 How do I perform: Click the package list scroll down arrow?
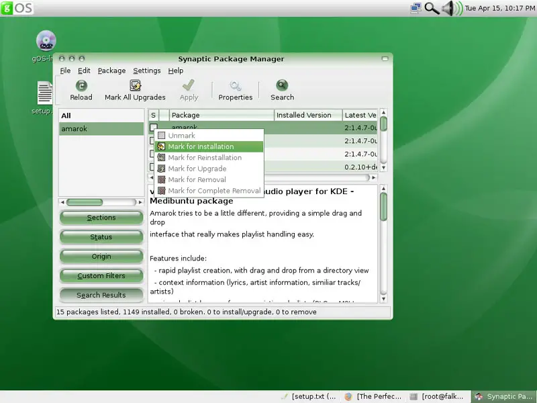(383, 167)
